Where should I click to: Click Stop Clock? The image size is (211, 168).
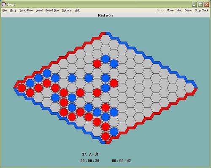click(201, 11)
